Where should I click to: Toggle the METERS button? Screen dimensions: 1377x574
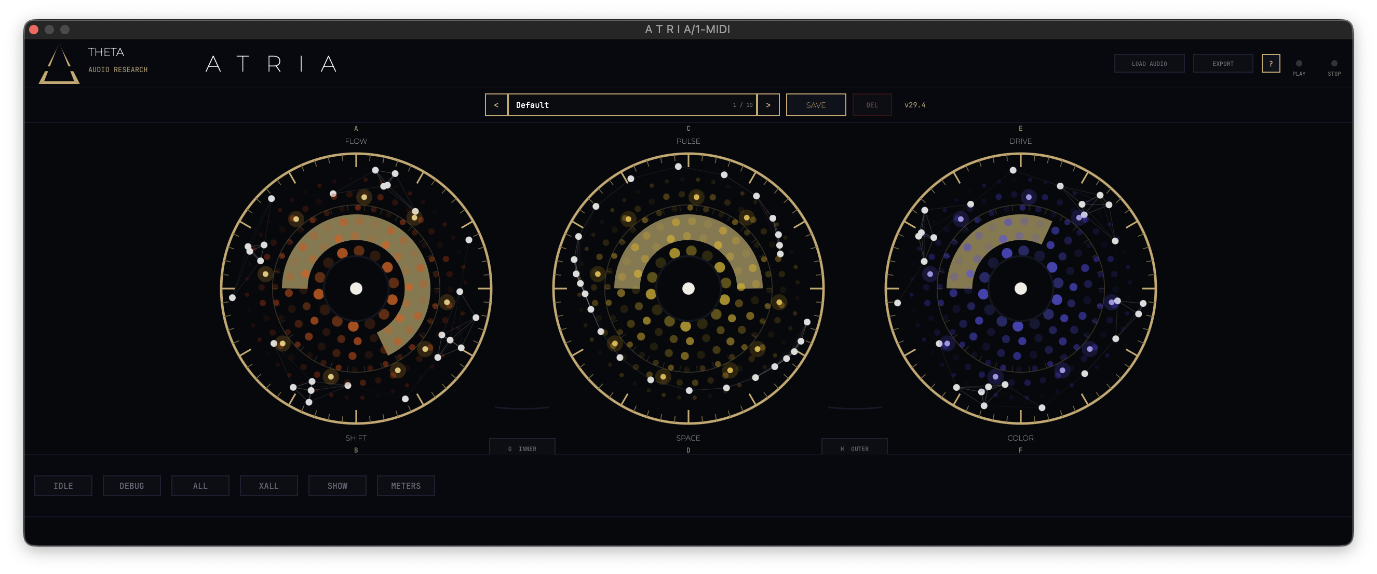click(406, 486)
